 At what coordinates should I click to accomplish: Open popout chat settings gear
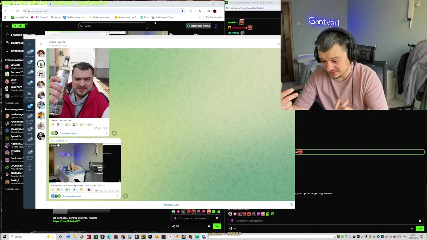(x=412, y=228)
